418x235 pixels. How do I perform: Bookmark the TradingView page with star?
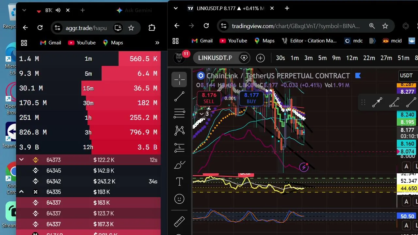(385, 26)
